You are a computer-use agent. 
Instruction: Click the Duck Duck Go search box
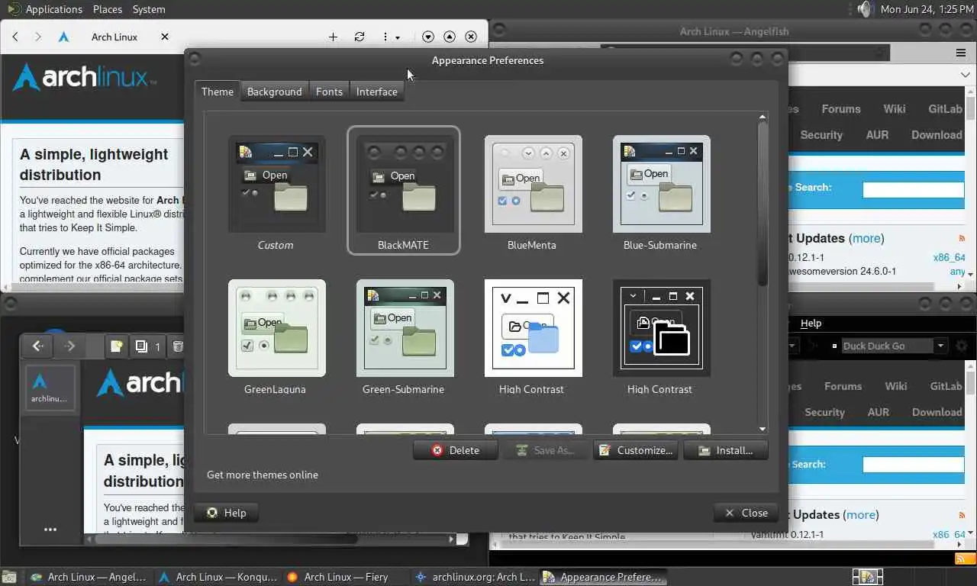tap(886, 346)
